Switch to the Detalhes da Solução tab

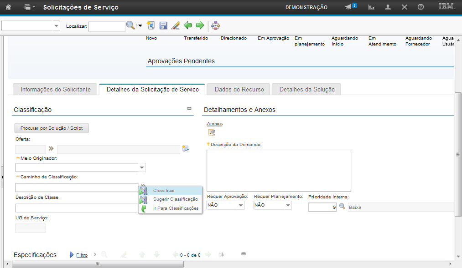point(306,90)
